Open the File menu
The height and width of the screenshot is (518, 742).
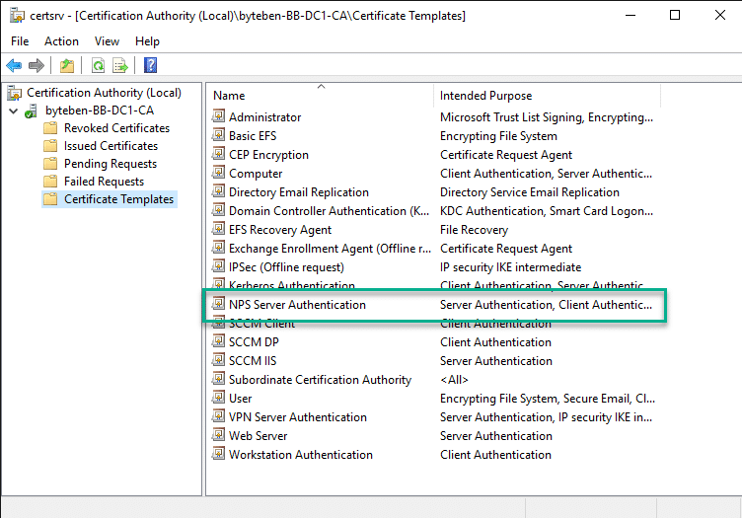20,41
